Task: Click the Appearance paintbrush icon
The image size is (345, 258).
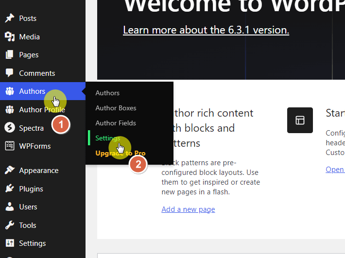Action: [x=10, y=170]
